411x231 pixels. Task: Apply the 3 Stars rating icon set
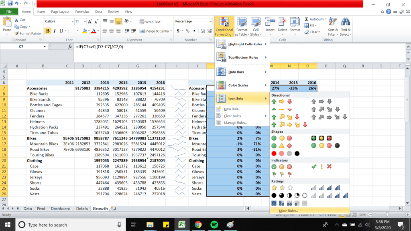[282, 187]
